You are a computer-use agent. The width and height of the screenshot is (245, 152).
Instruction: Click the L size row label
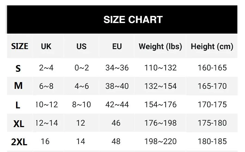click(x=18, y=105)
